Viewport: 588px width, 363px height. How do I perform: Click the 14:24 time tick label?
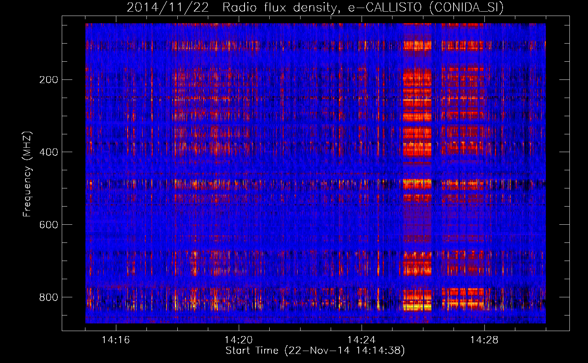pyautogui.click(x=362, y=340)
